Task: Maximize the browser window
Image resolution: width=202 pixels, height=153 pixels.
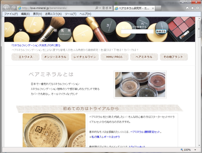Action: click(188, 2)
